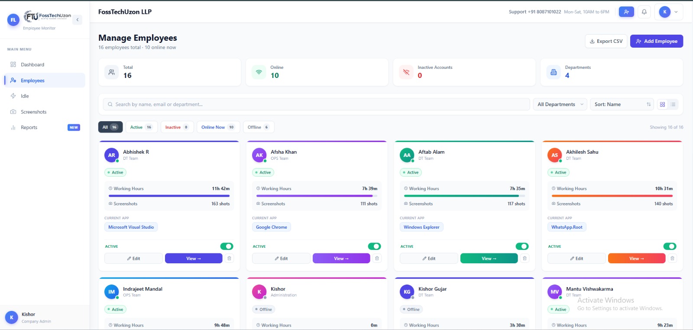Click the add user icon in header

tap(626, 12)
